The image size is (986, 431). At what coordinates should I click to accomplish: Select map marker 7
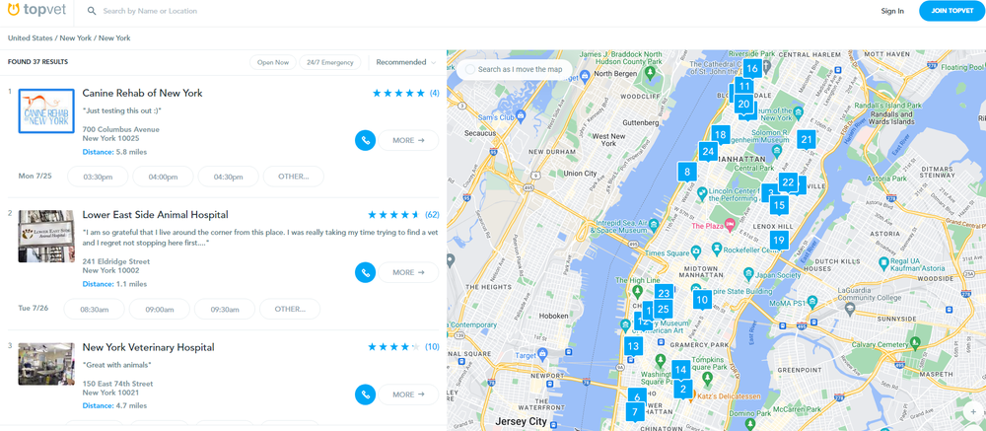[635, 412]
